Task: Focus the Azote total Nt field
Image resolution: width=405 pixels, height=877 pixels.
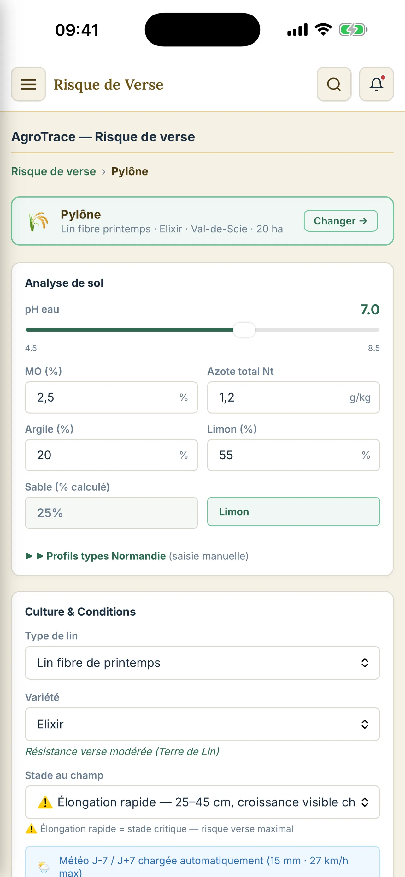Action: coord(293,397)
